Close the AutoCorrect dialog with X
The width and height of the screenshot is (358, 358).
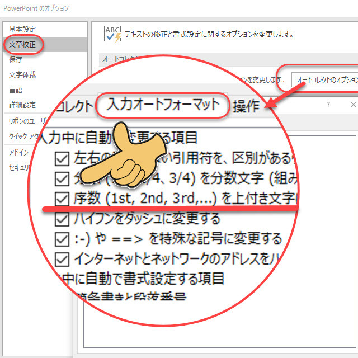(x=353, y=105)
